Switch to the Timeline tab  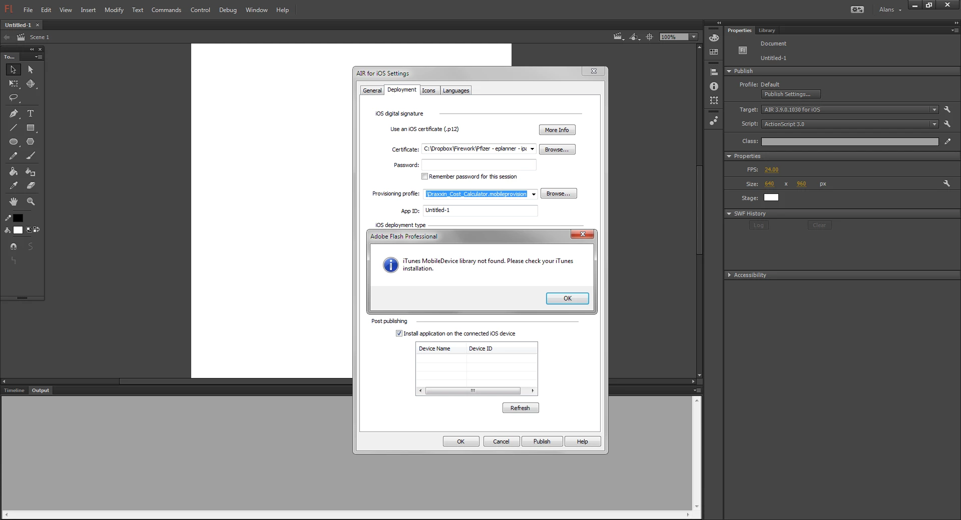[x=14, y=390]
